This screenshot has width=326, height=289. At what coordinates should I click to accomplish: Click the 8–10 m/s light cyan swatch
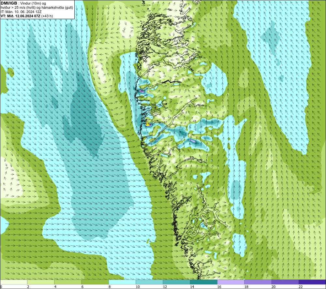point(122,282)
